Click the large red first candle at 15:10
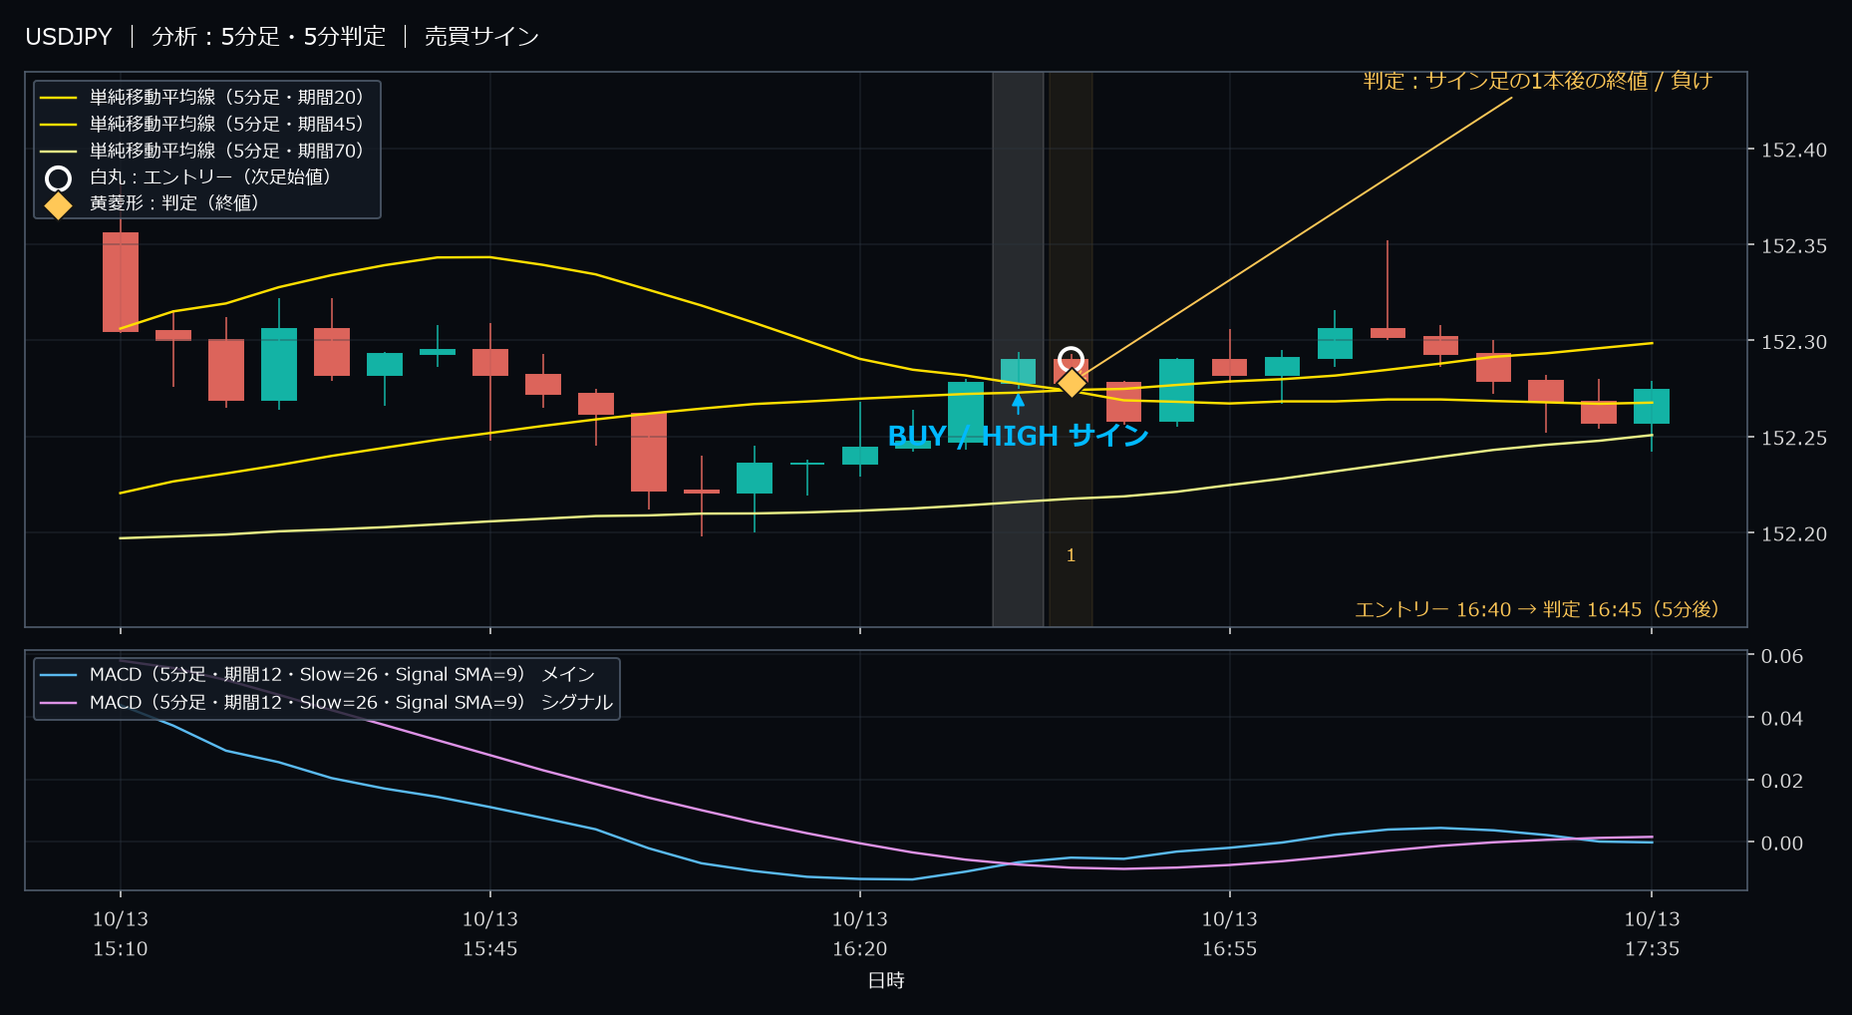This screenshot has width=1852, height=1015. pyautogui.click(x=121, y=282)
